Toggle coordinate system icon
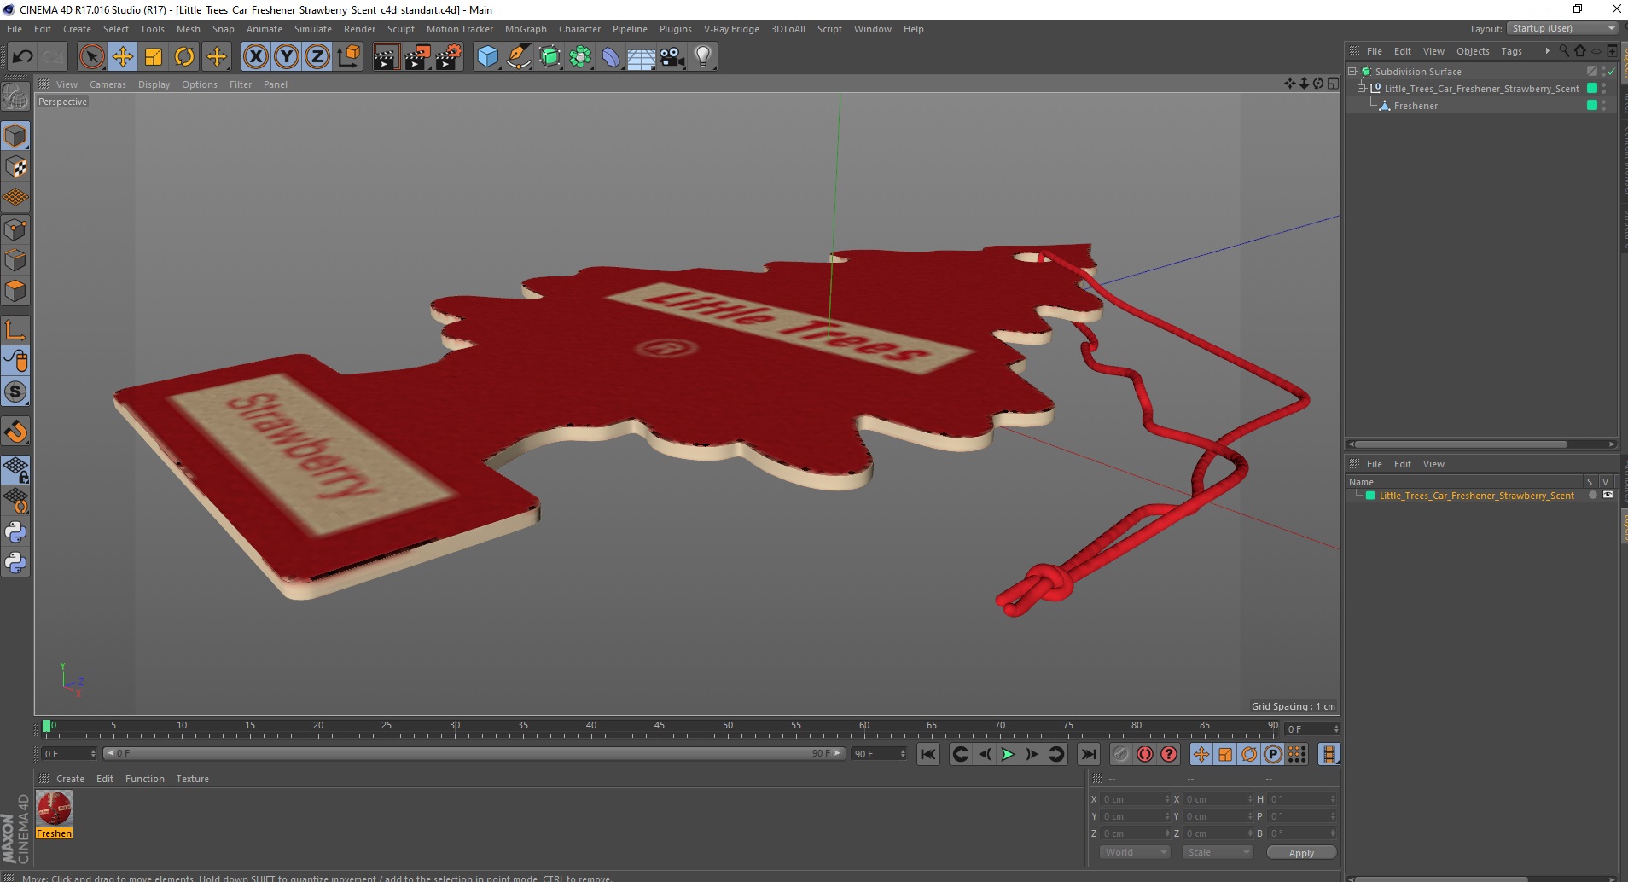Screen dimensions: 1628x882 348,57
